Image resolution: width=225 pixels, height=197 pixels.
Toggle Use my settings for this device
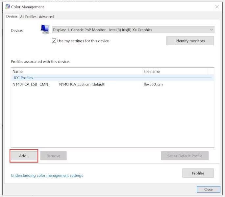(54, 41)
